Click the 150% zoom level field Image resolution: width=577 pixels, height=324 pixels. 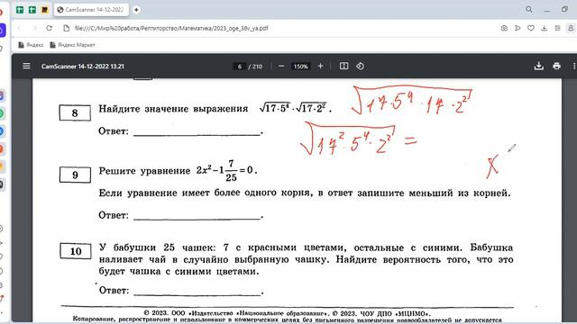click(300, 67)
